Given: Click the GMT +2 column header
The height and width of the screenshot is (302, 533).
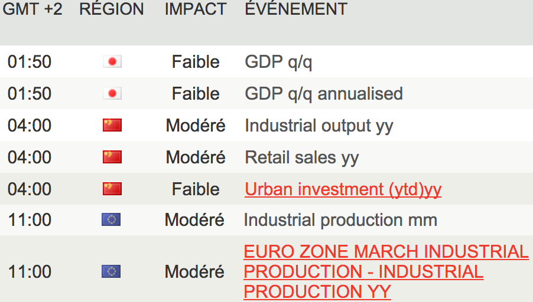Looking at the screenshot, I should [32, 9].
